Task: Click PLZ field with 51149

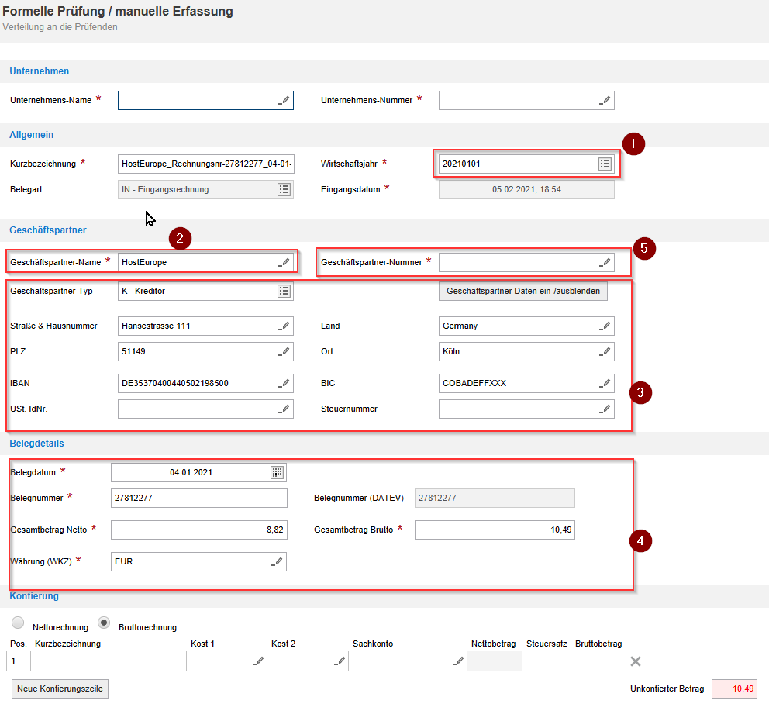Action: tap(205, 351)
